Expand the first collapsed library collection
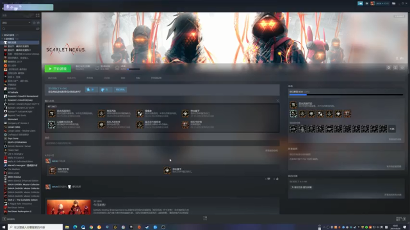This screenshot has width=410, height=230. pos(3,35)
